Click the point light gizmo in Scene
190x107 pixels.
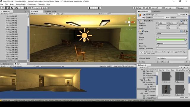pyautogui.click(x=84, y=35)
